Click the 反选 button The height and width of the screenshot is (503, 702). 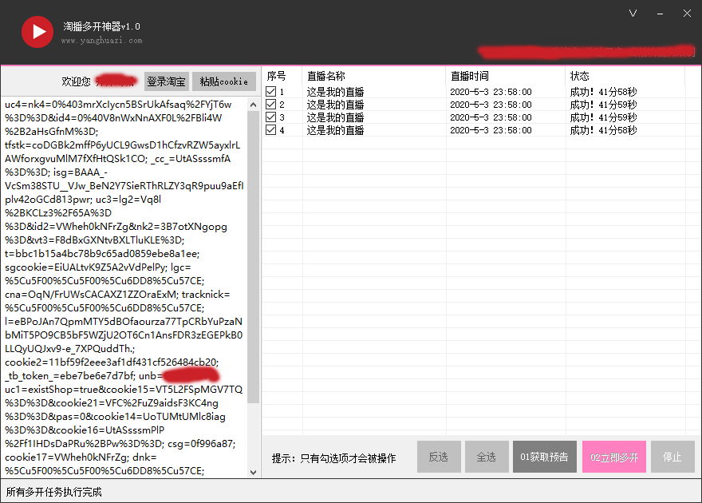(439, 457)
